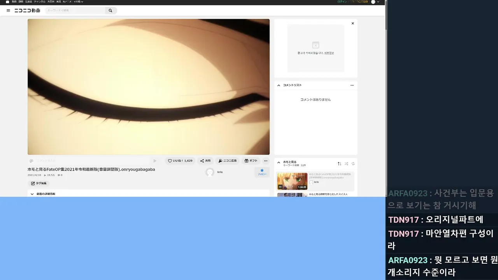498x280 pixels.
Task: Open the 1:24:25 video thumbnail in playlist
Action: [x=292, y=181]
